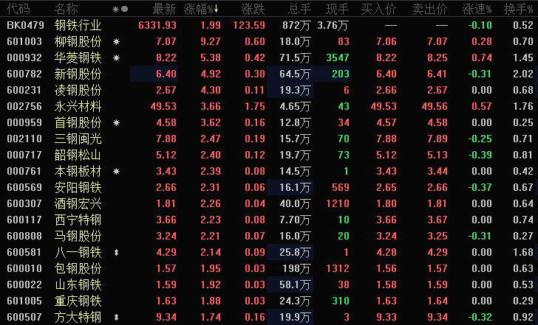This screenshot has height=325, width=538.
Task: Select stock code BK0479
Action: (25, 25)
